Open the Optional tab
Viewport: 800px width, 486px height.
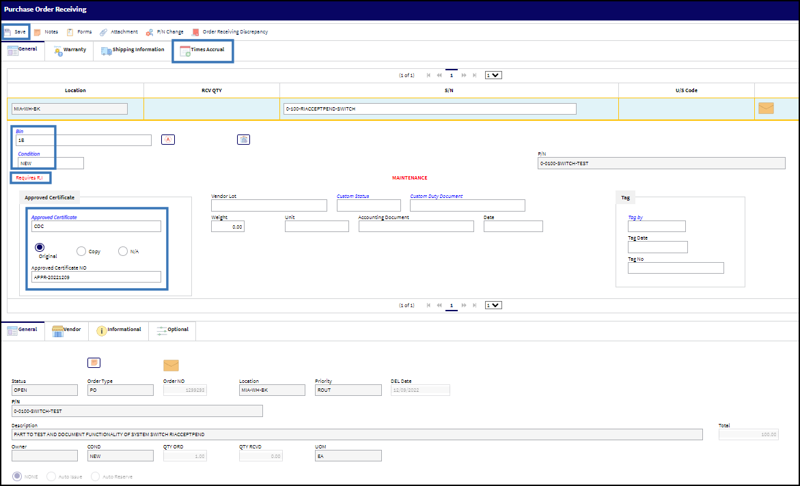click(172, 330)
